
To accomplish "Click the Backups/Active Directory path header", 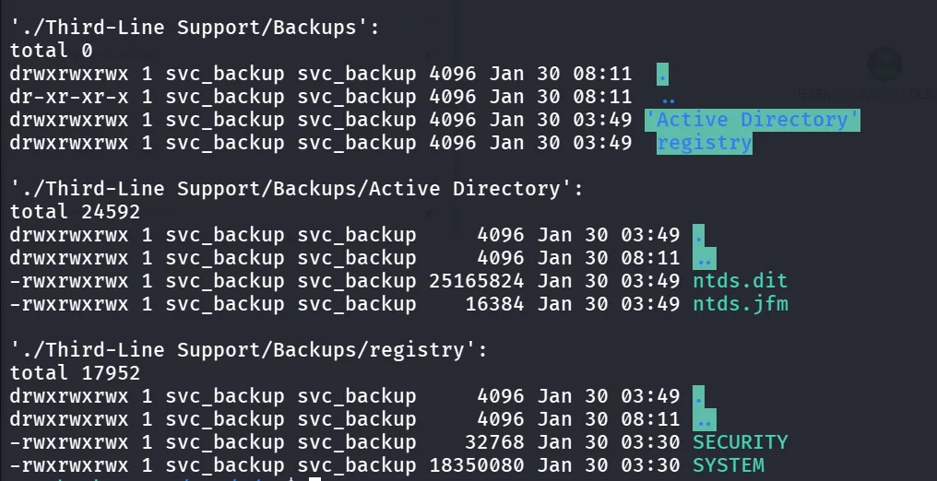I will pyautogui.click(x=296, y=189).
